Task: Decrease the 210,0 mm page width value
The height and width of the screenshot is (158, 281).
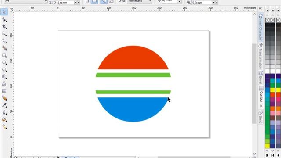Action: coord(76,3)
